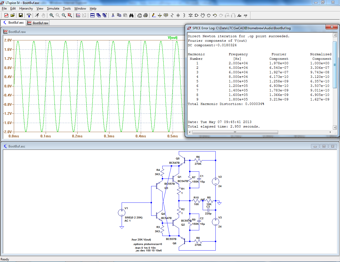Click the error log scroll-down arrow
The height and width of the screenshot is (262, 340).
coord(335,128)
